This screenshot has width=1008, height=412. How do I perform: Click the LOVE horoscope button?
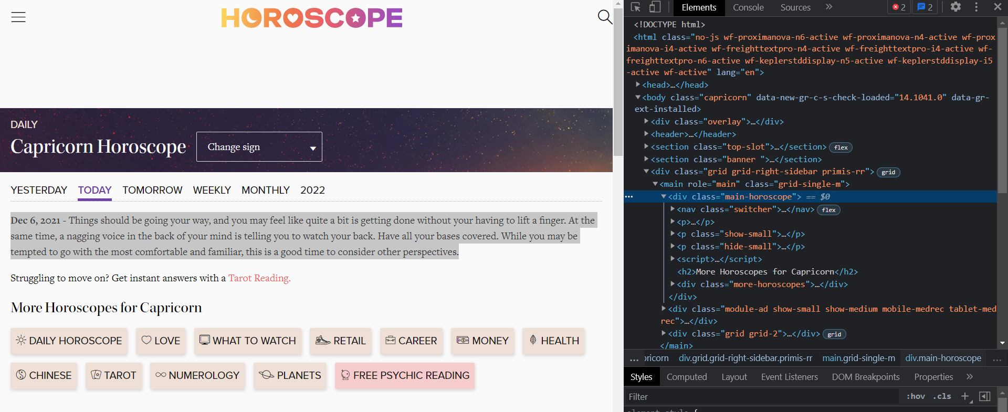(x=161, y=341)
